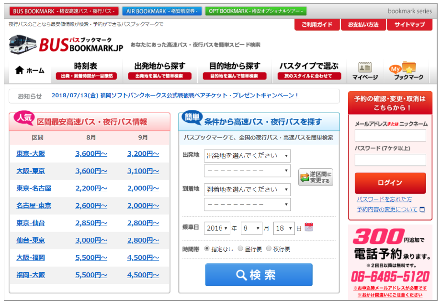Click the 300円 電話予約 banner

[390, 262]
